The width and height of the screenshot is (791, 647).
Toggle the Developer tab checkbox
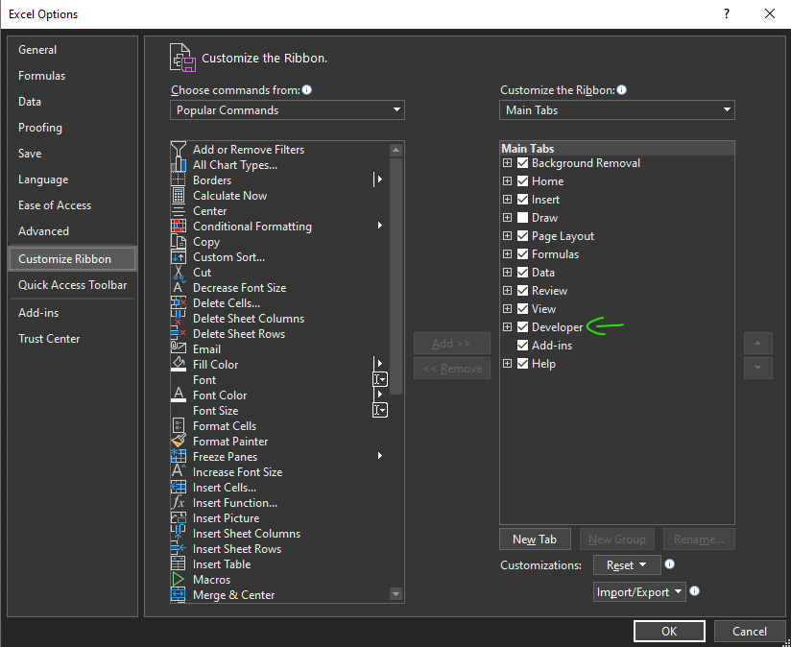(522, 326)
